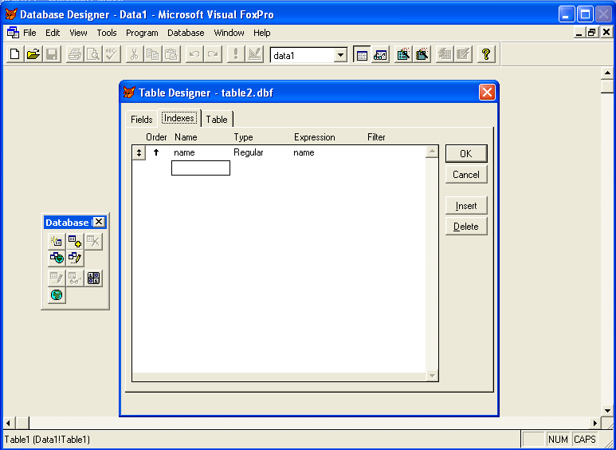
Task: Click the Insert button
Action: [x=466, y=205]
